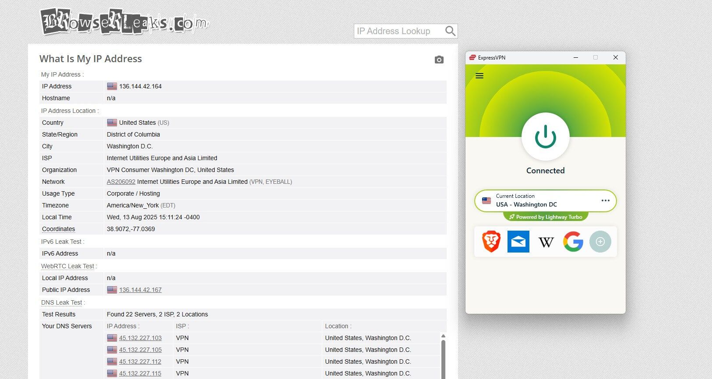Add a new shortcut with plus icon
This screenshot has height=379, width=712.
point(600,242)
